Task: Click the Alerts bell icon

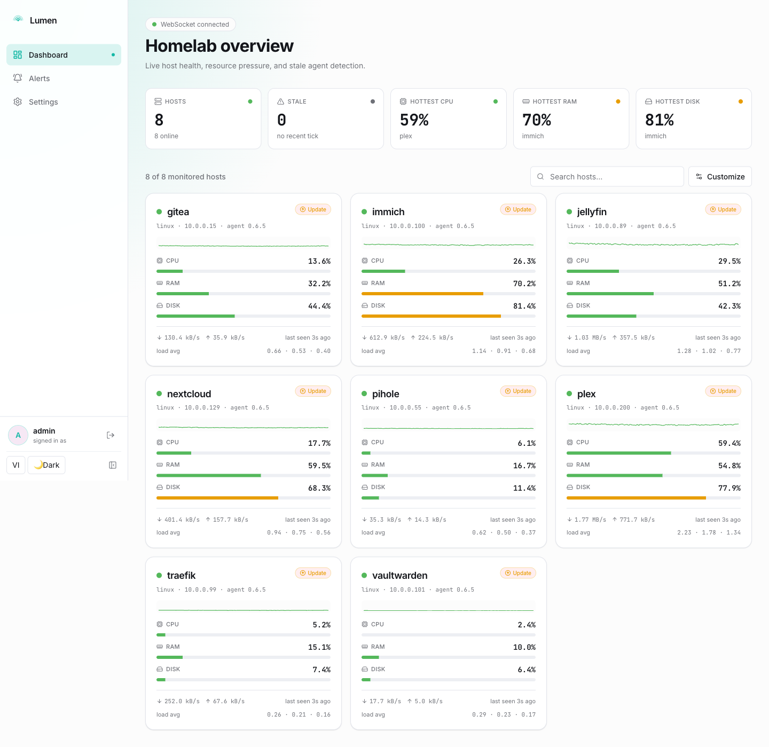Action: click(18, 78)
